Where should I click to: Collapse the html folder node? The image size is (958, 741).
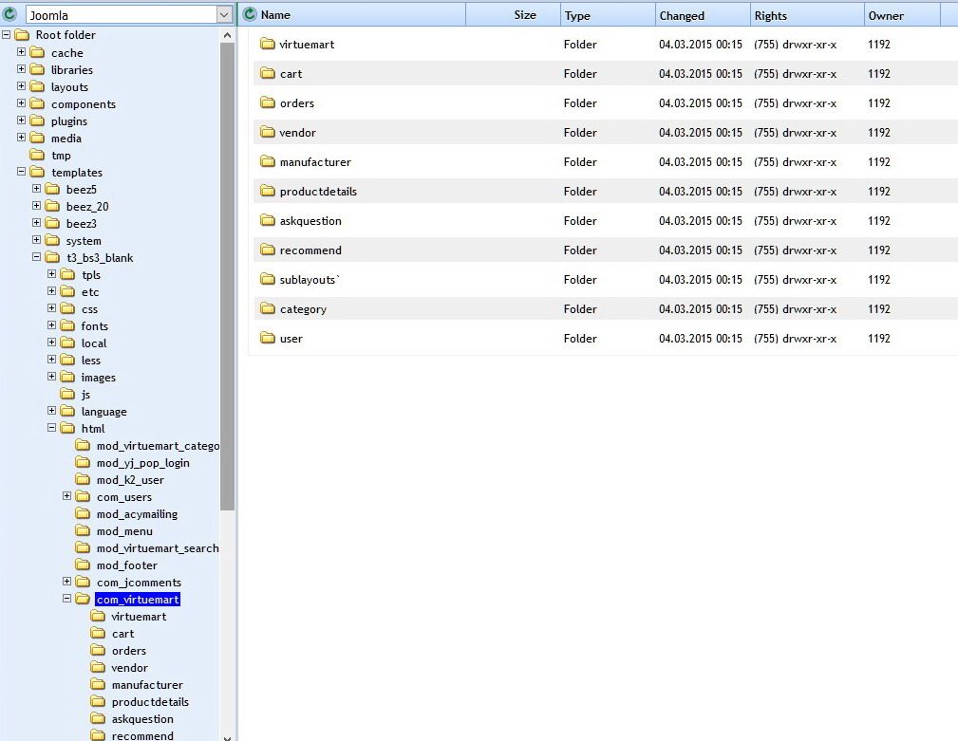tap(52, 428)
